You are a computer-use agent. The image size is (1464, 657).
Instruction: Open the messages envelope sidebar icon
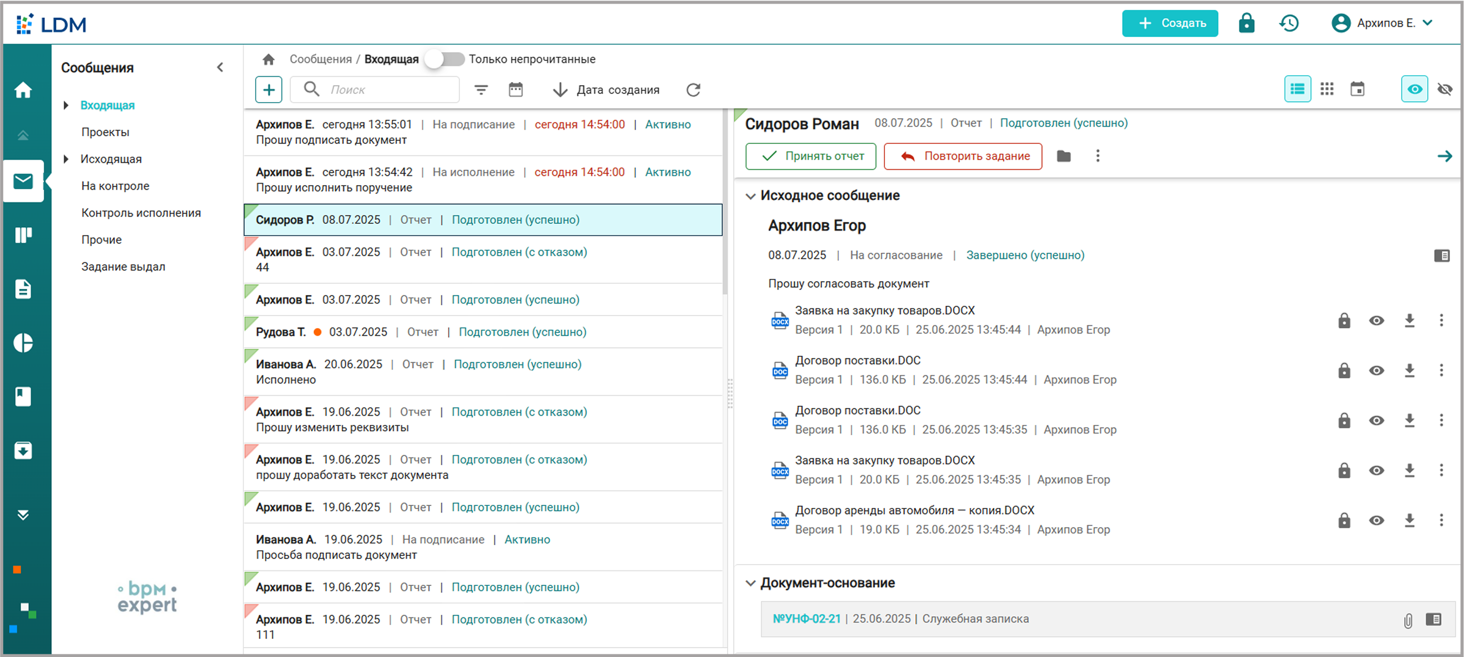(23, 182)
